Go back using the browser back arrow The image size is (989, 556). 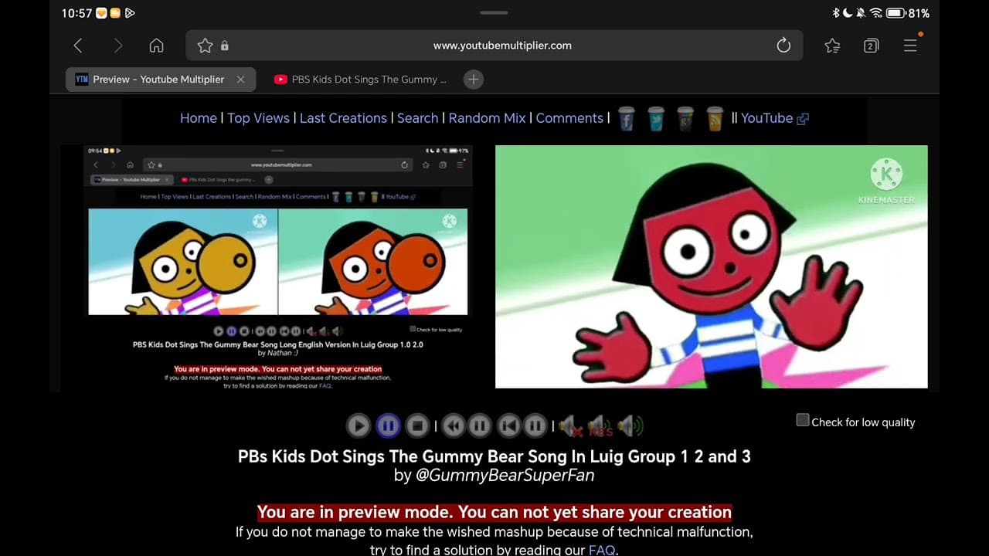pyautogui.click(x=78, y=46)
